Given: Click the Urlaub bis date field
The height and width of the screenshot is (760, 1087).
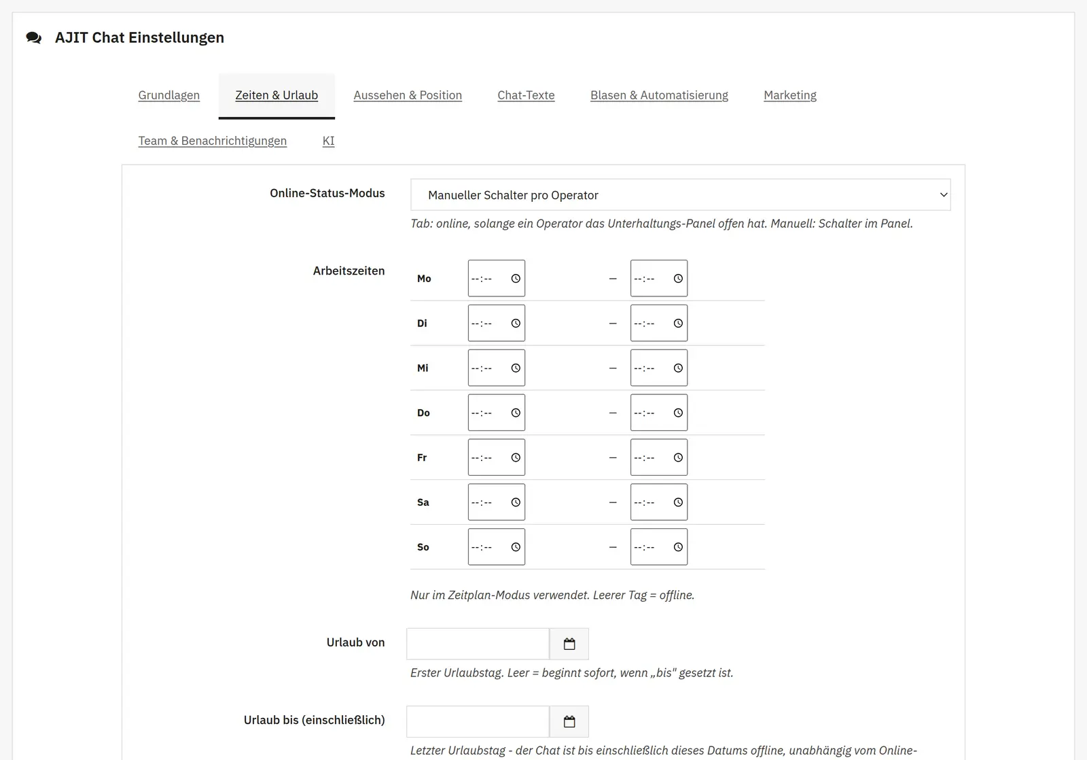Looking at the screenshot, I should pyautogui.click(x=478, y=722).
